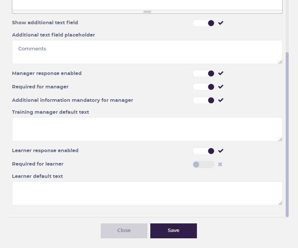Click the checkmark icon beside Manager response enabled

221,73
